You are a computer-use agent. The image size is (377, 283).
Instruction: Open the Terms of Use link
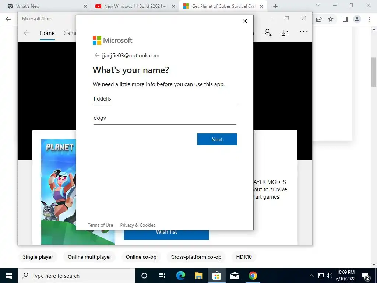(100, 225)
